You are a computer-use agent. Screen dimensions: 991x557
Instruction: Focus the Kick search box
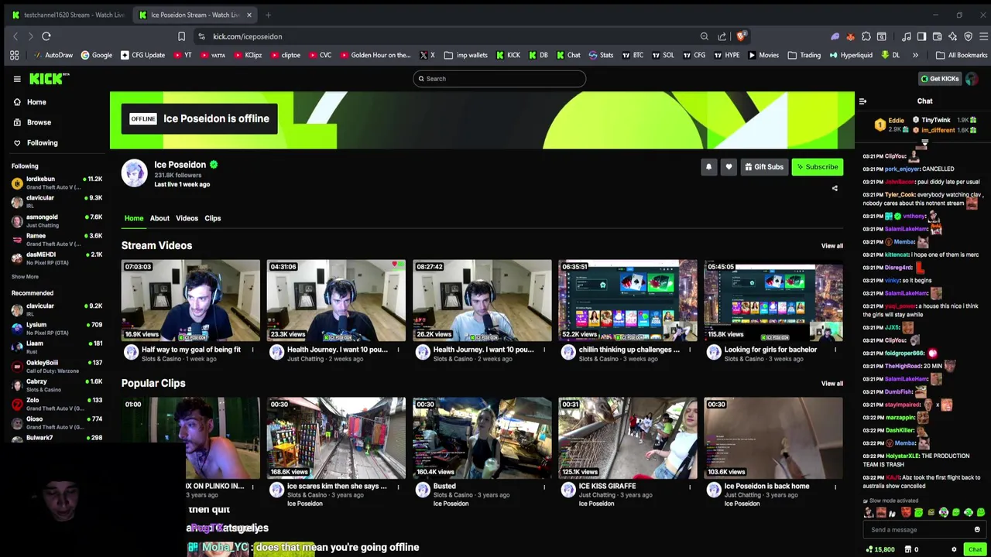(x=499, y=78)
